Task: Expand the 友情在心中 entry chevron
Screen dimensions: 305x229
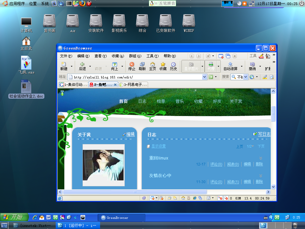Action: point(261,176)
